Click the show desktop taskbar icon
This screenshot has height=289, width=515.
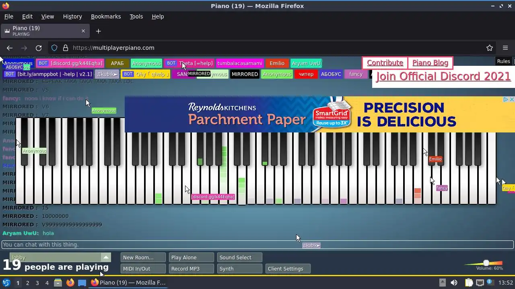click(82, 283)
